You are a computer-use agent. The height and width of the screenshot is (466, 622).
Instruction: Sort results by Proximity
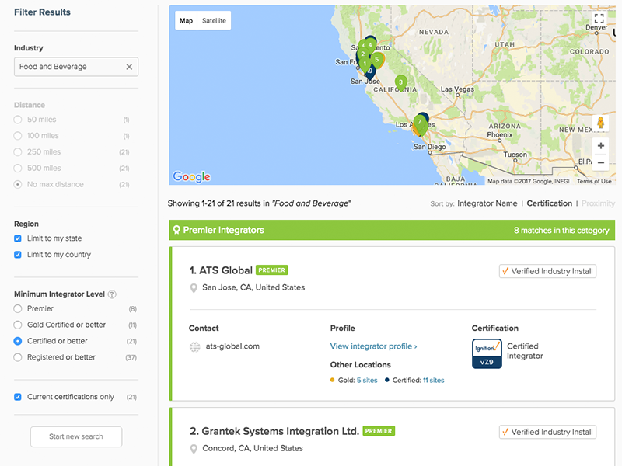[x=598, y=203]
